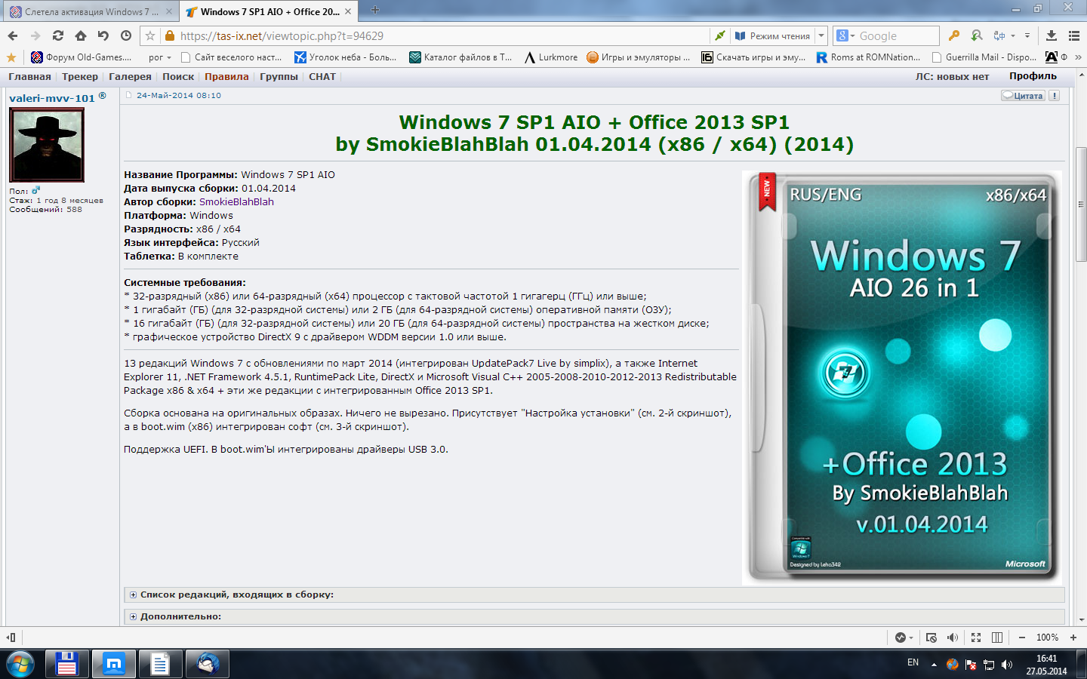Open browsing history clock icon
The image size is (1087, 679).
point(126,35)
